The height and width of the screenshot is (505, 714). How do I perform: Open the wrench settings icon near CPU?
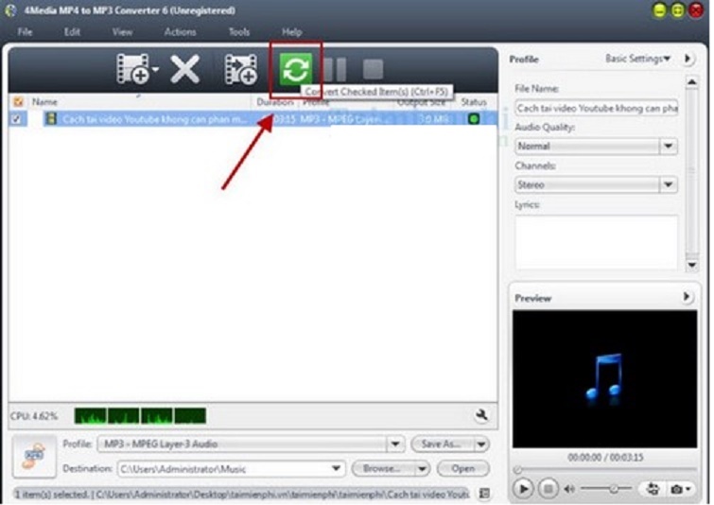(x=483, y=415)
